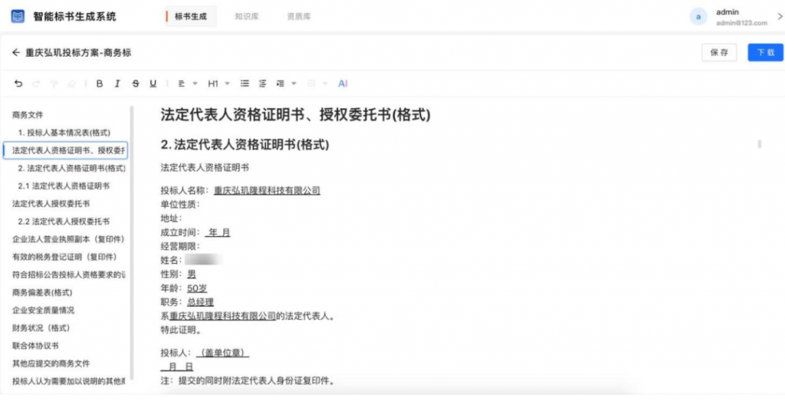Expand the admin account menu chevron

coord(779,17)
